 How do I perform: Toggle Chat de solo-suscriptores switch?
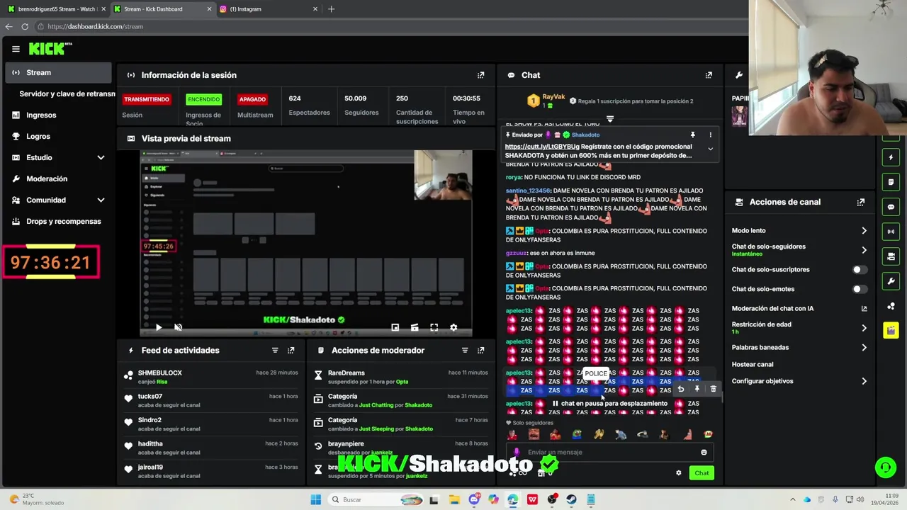859,270
